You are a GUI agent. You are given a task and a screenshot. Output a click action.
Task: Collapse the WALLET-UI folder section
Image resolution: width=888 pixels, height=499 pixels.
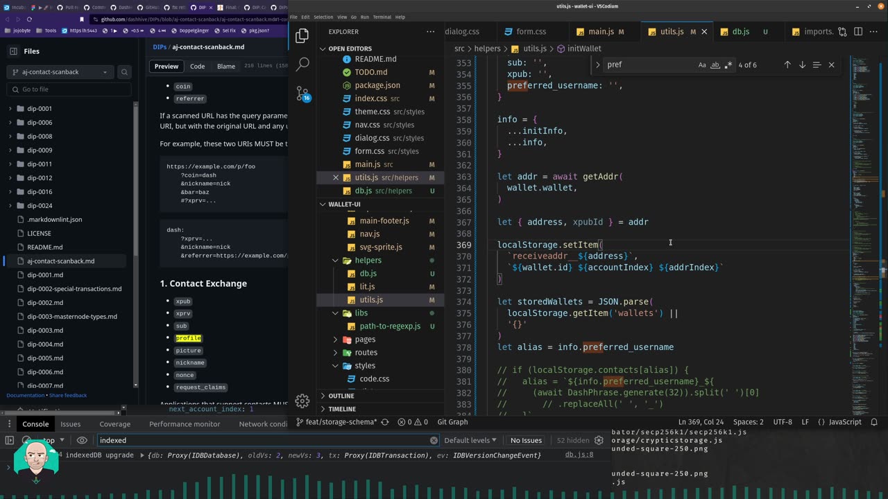(x=344, y=204)
